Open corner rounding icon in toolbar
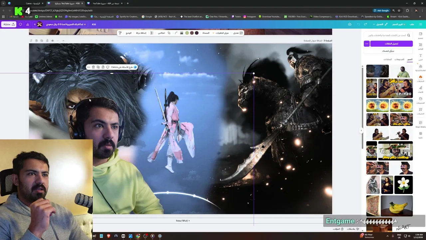The width and height of the screenshot is (426, 240). 176,33
